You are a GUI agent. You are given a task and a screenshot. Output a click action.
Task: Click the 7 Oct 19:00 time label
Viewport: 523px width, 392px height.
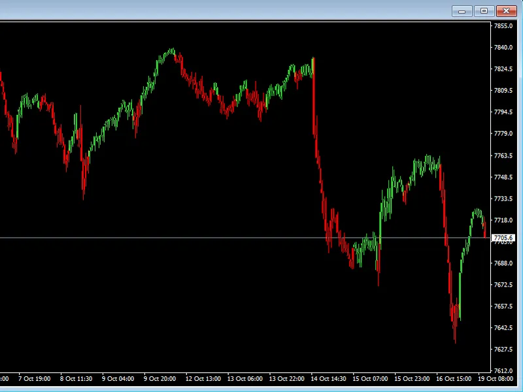[x=35, y=379]
